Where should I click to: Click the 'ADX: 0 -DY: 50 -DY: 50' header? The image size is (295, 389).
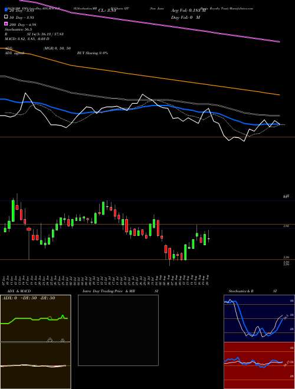click(x=28, y=298)
